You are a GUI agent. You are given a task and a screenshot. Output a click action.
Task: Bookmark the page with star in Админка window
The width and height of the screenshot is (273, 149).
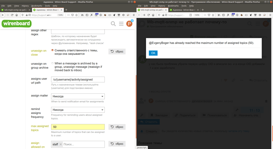[x=76, y=15]
